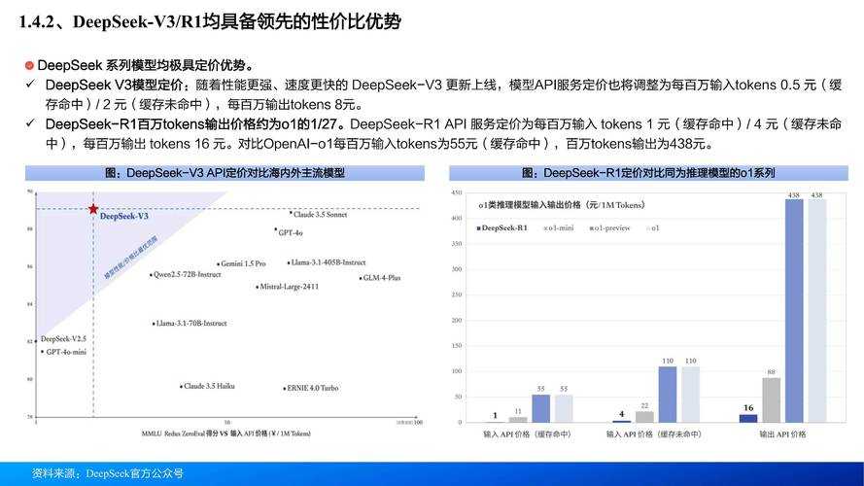This screenshot has height=486, width=864.
Task: Click the darker blue bar labeled 110
Action: (668, 395)
